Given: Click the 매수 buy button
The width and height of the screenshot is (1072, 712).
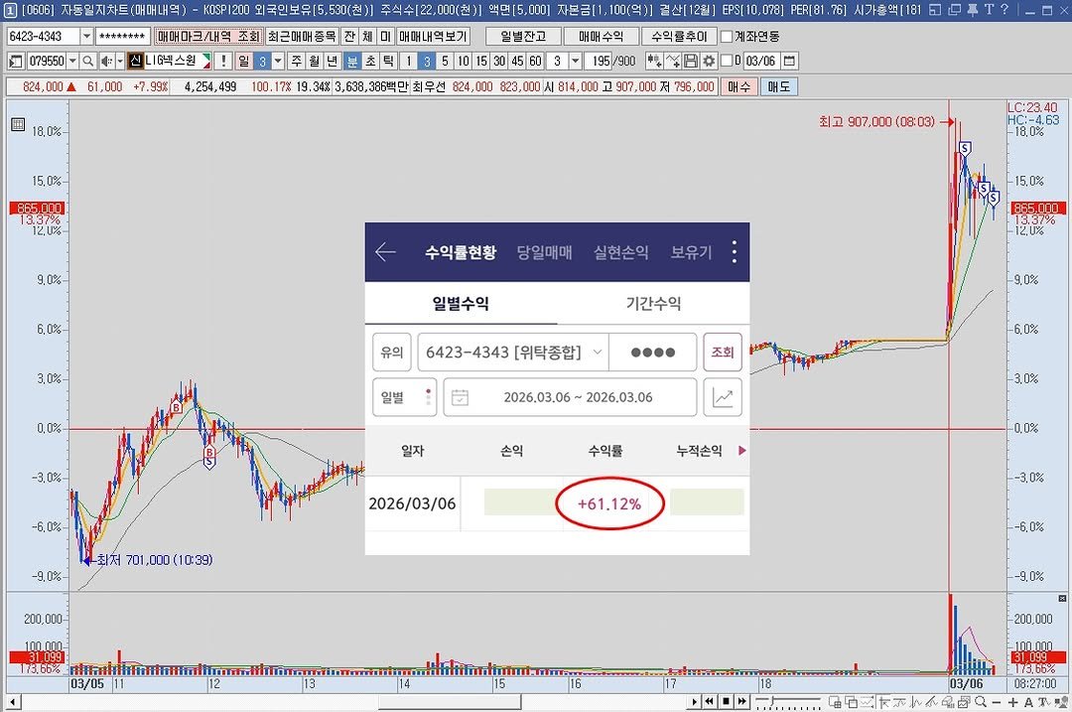Looking at the screenshot, I should (x=739, y=86).
